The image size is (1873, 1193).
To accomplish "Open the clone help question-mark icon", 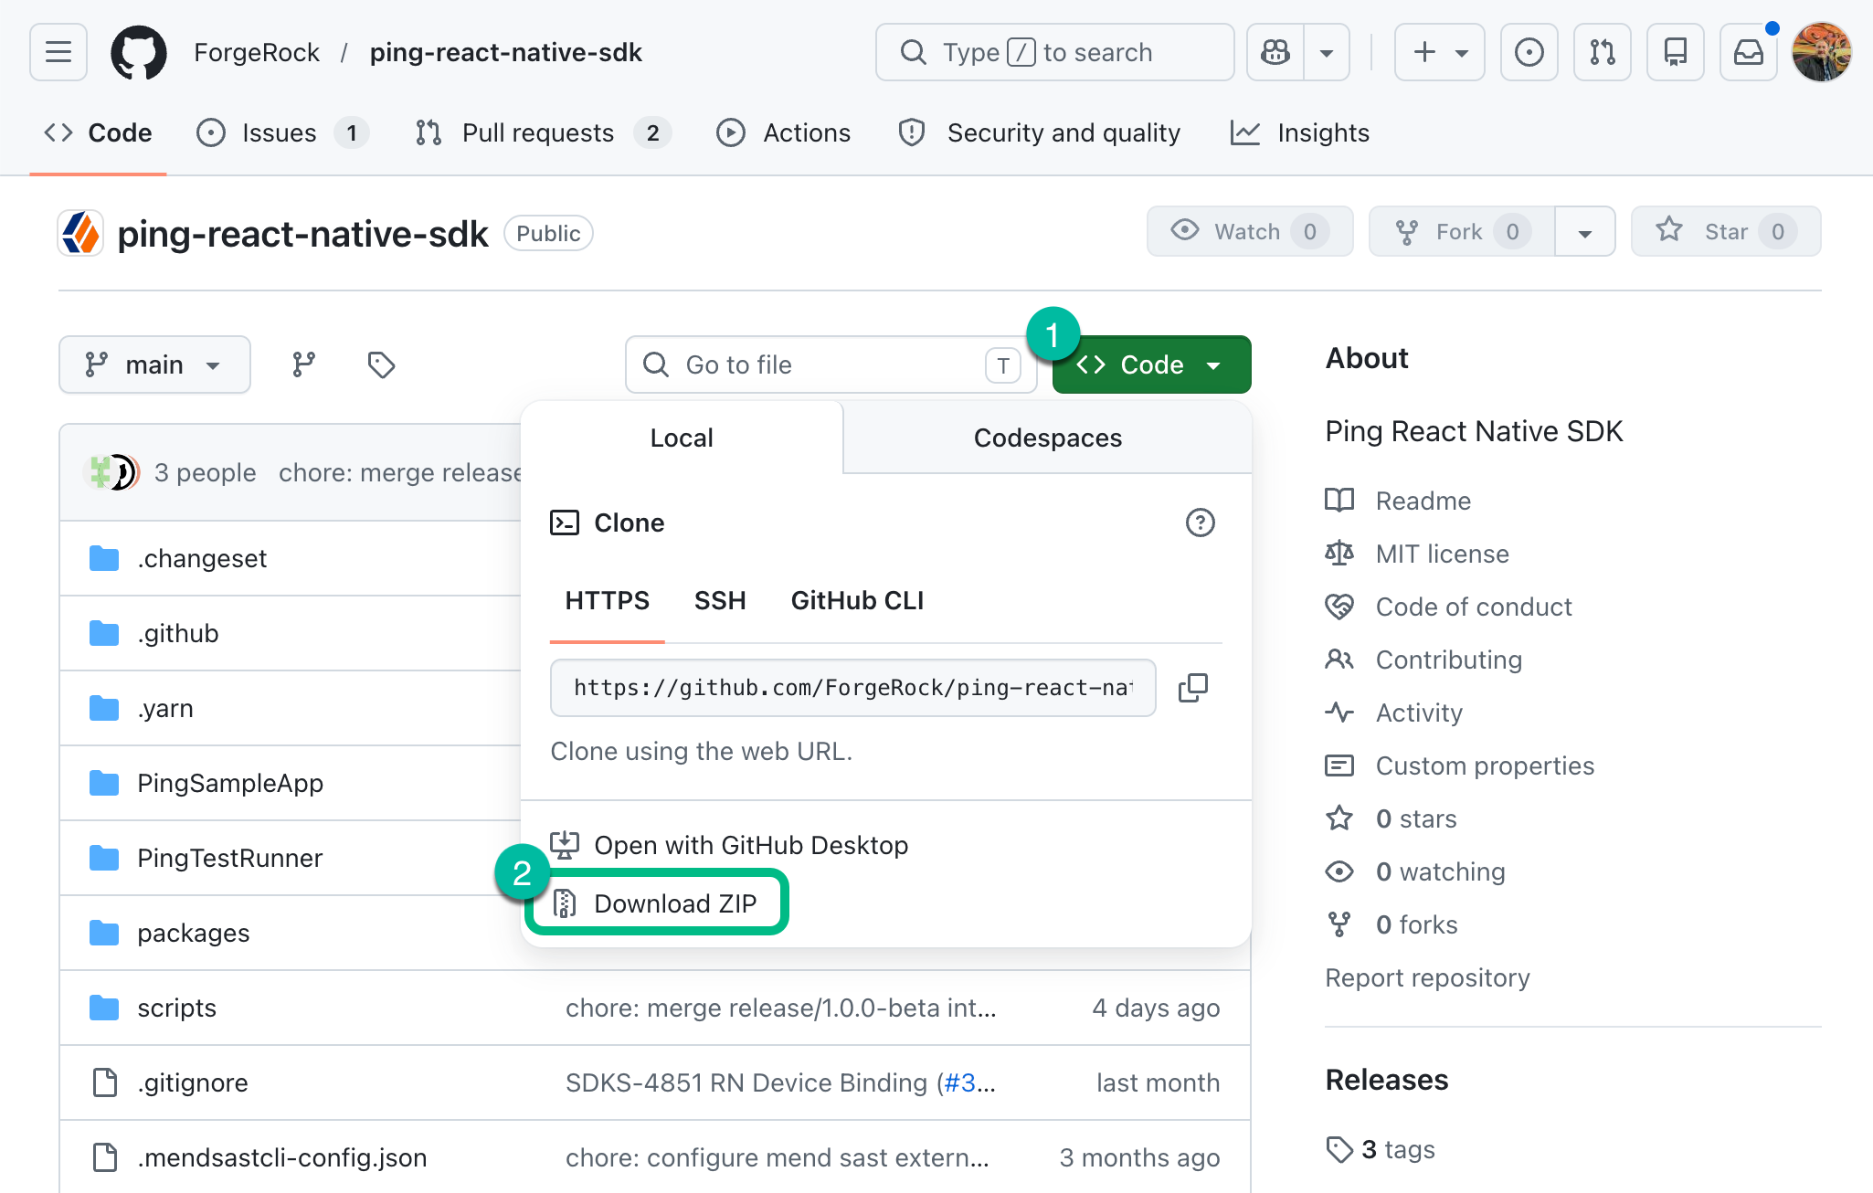I will (x=1200, y=523).
